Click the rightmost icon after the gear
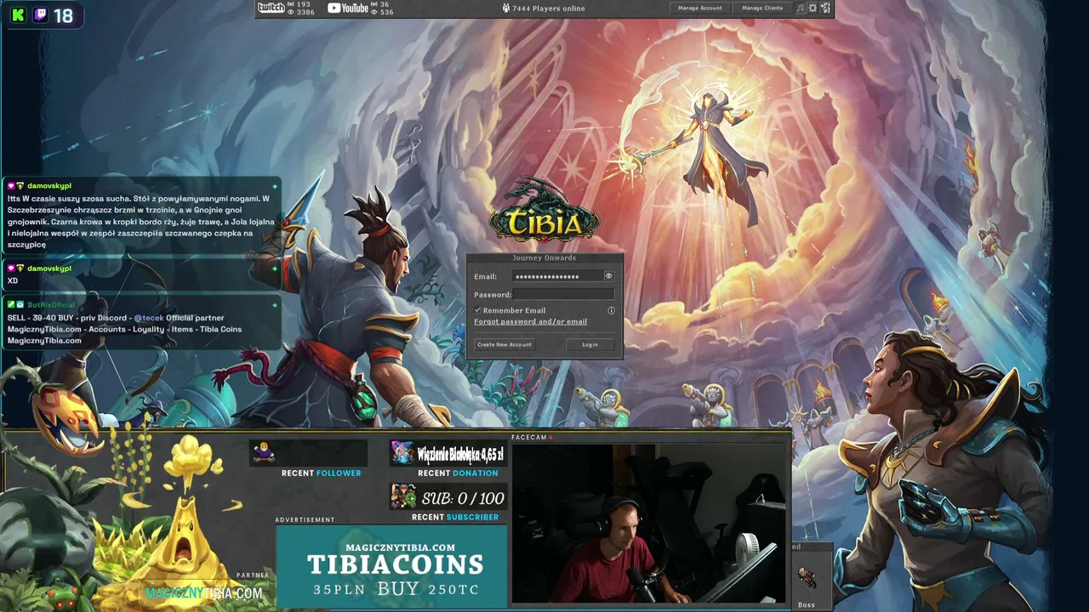 (825, 8)
